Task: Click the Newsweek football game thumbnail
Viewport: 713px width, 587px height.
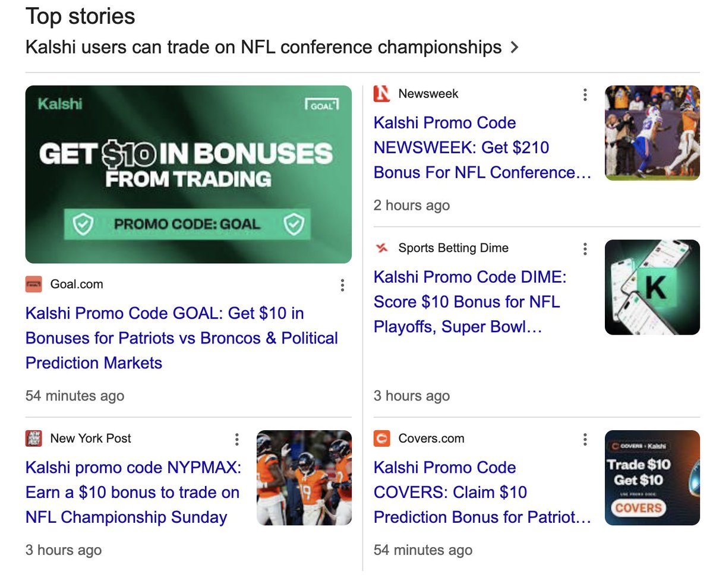Action: coord(652,133)
